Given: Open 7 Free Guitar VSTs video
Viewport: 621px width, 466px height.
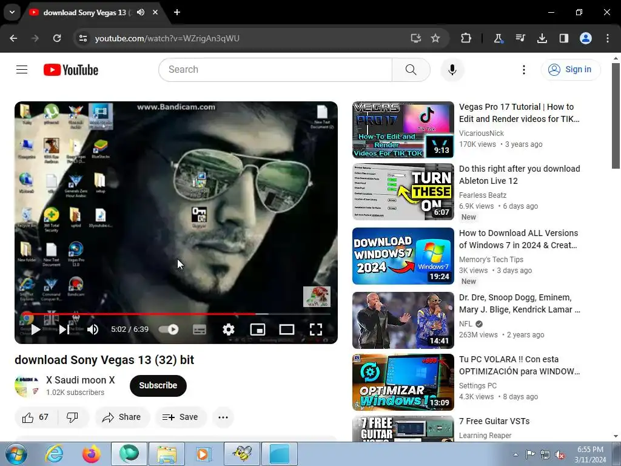Looking at the screenshot, I should 494,421.
